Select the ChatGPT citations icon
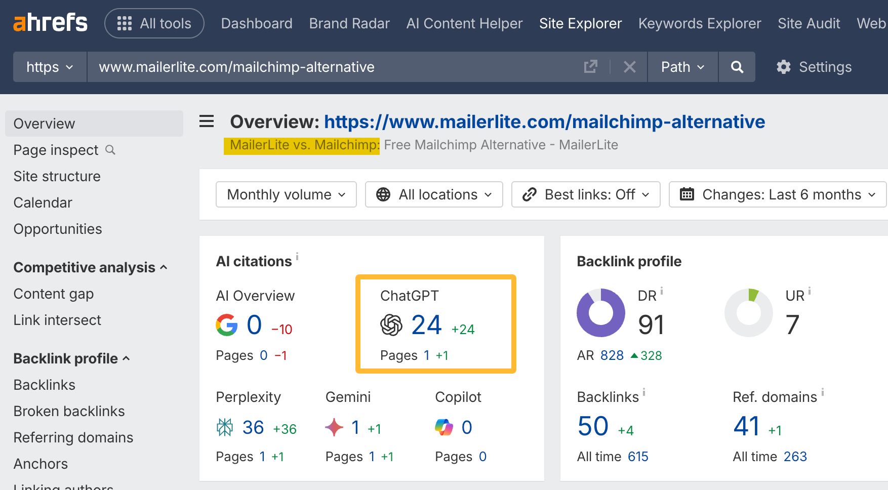 pos(390,325)
